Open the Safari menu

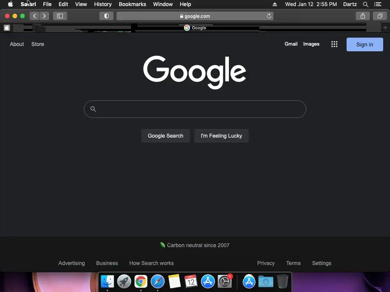coord(28,4)
